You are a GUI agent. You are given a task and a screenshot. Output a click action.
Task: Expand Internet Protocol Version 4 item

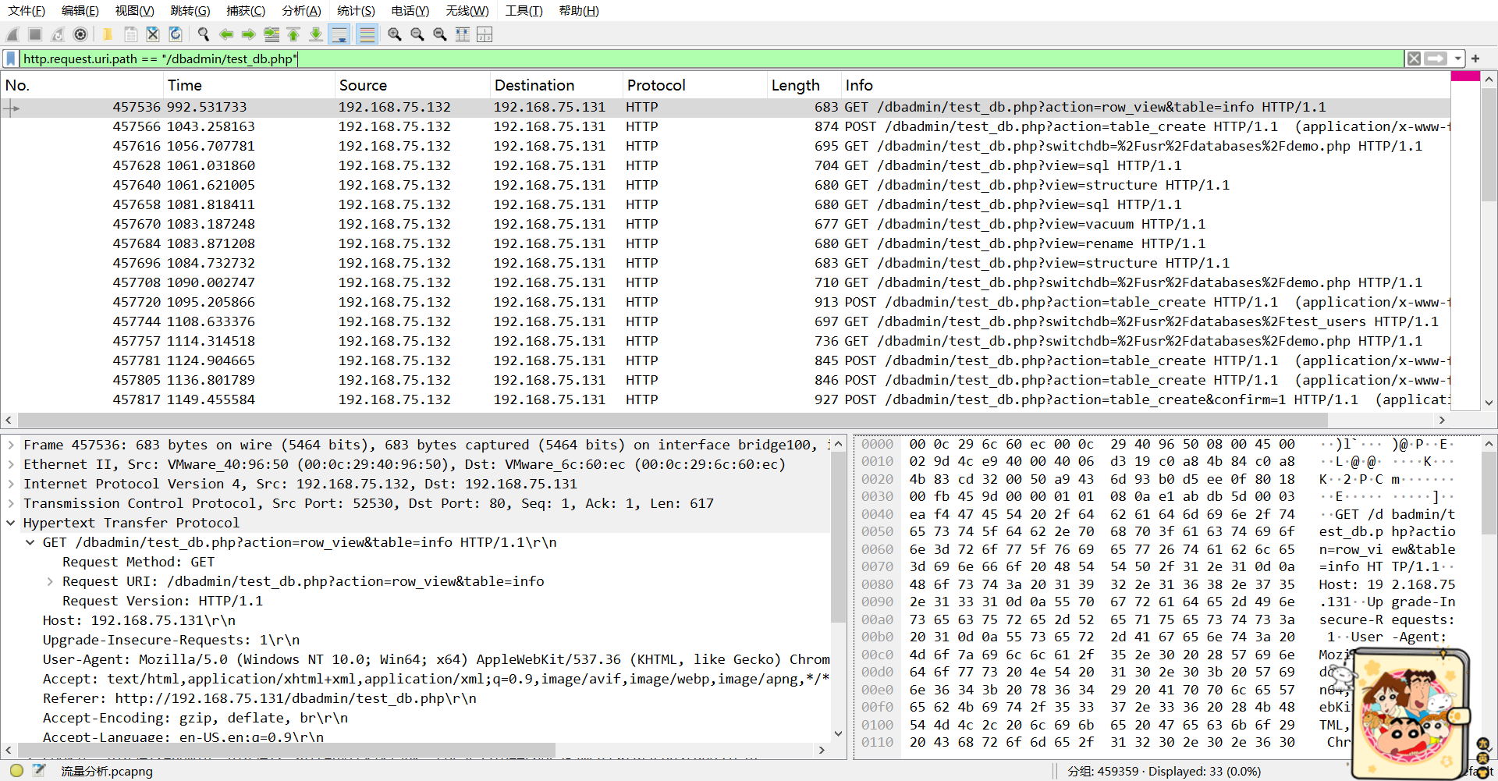[11, 484]
